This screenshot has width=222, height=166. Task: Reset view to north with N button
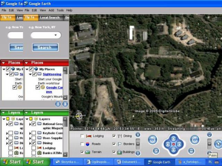156,151
